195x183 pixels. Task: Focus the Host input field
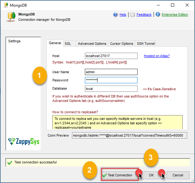click(111, 56)
